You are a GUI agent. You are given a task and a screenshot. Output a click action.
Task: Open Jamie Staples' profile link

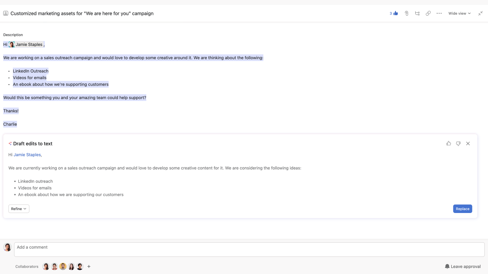coord(27,154)
